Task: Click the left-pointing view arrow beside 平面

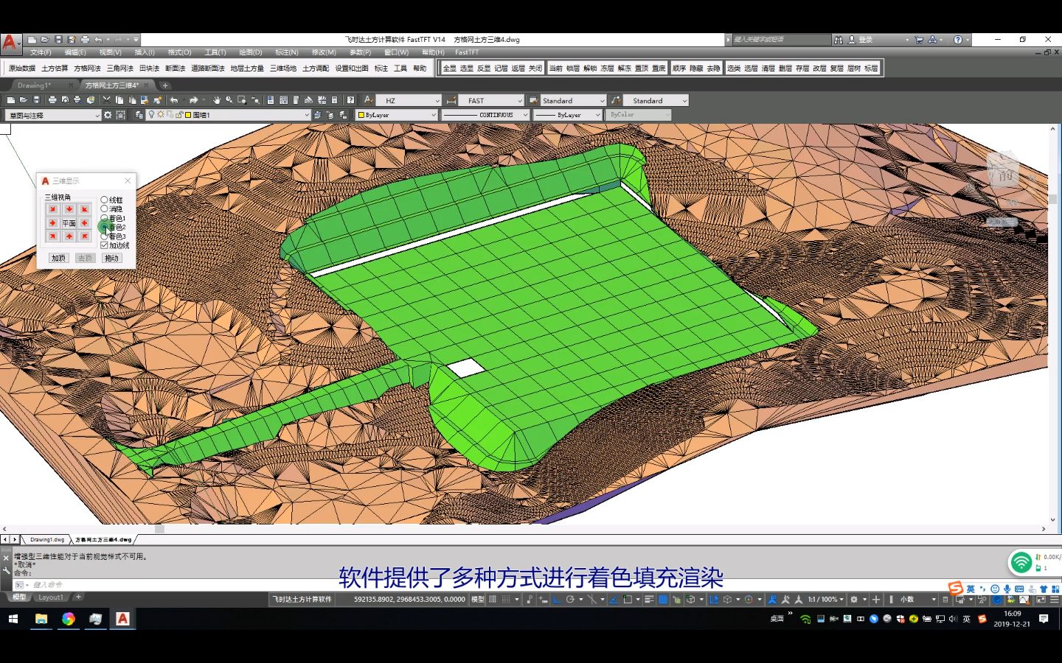Action: (x=85, y=222)
